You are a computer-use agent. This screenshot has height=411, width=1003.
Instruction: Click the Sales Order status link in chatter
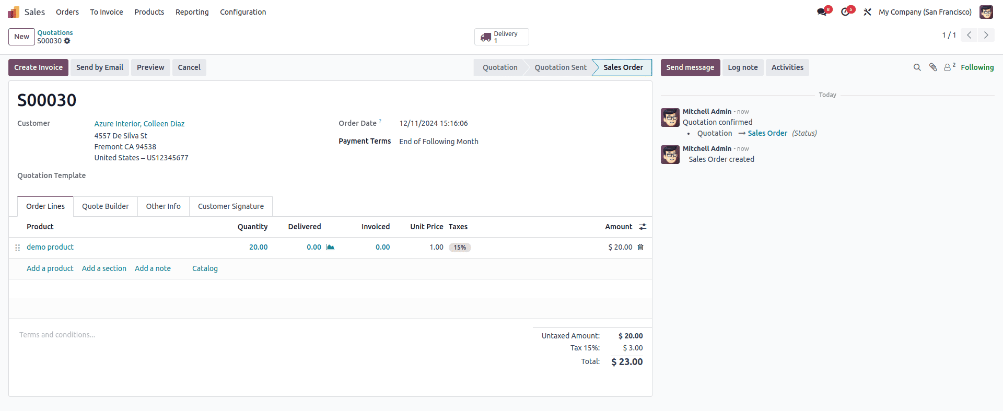coord(767,133)
